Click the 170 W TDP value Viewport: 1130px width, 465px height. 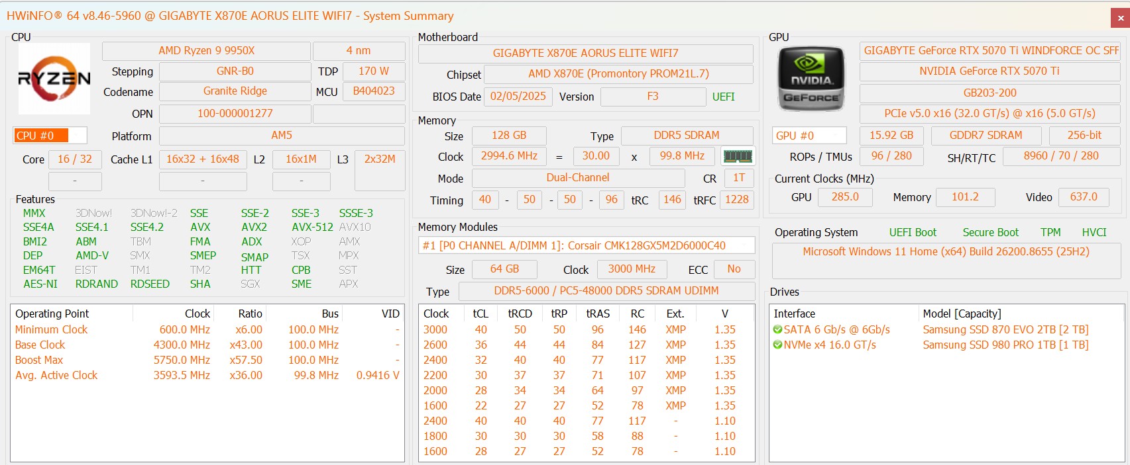click(374, 71)
